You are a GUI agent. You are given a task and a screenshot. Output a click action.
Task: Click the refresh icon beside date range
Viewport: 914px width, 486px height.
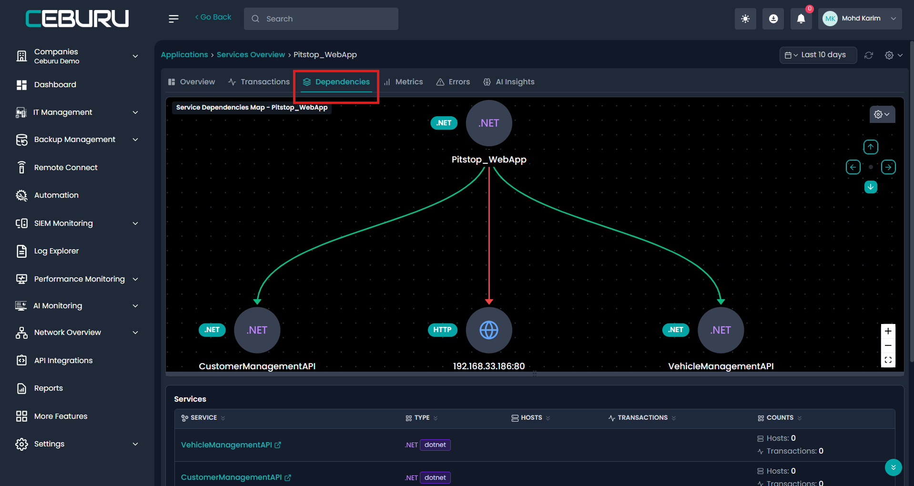point(869,55)
